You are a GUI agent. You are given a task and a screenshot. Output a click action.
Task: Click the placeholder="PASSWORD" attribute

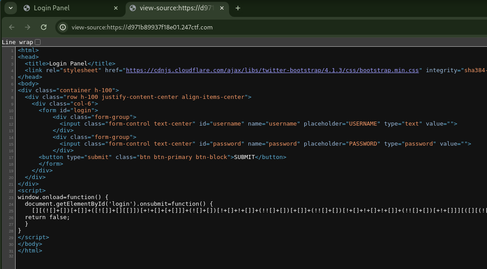pos(342,144)
